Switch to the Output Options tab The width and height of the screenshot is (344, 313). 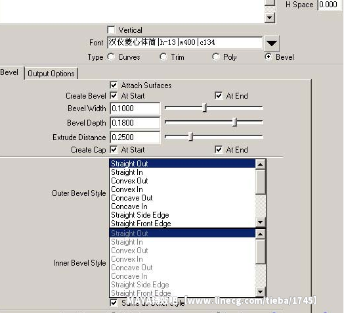51,74
